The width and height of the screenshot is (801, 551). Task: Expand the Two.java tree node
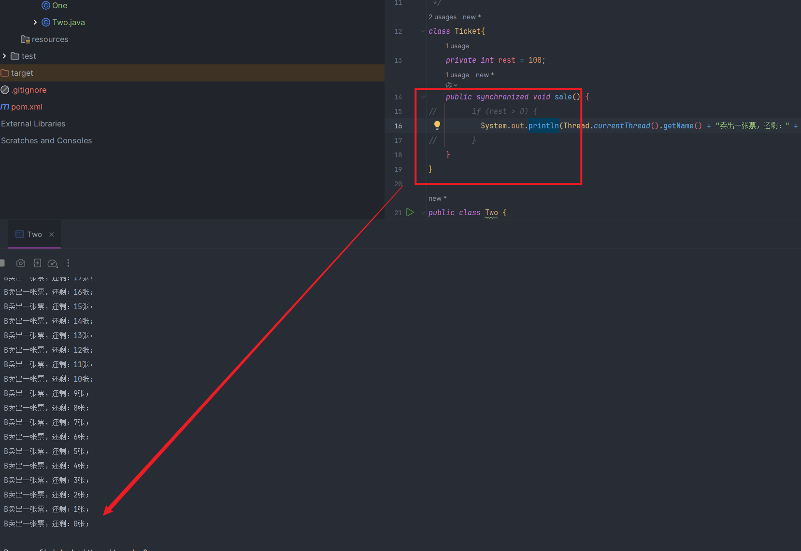(35, 22)
